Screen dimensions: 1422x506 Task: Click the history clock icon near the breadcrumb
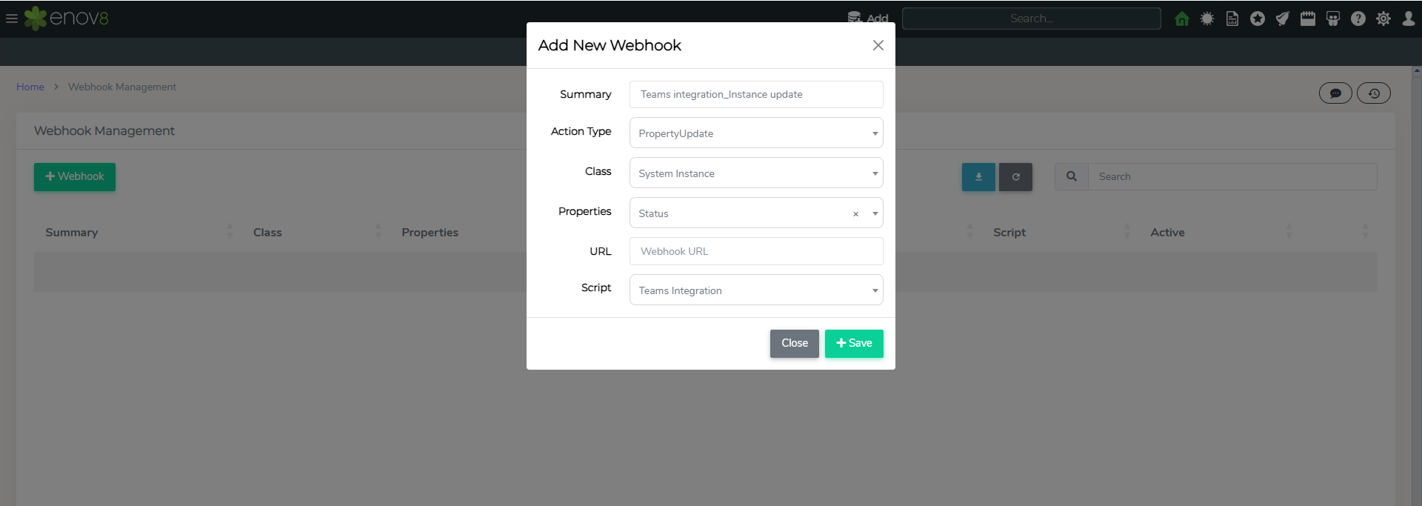coord(1374,93)
